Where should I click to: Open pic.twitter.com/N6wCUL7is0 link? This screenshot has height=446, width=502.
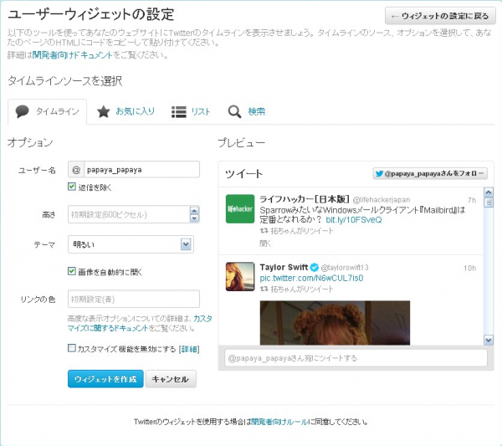click(311, 279)
